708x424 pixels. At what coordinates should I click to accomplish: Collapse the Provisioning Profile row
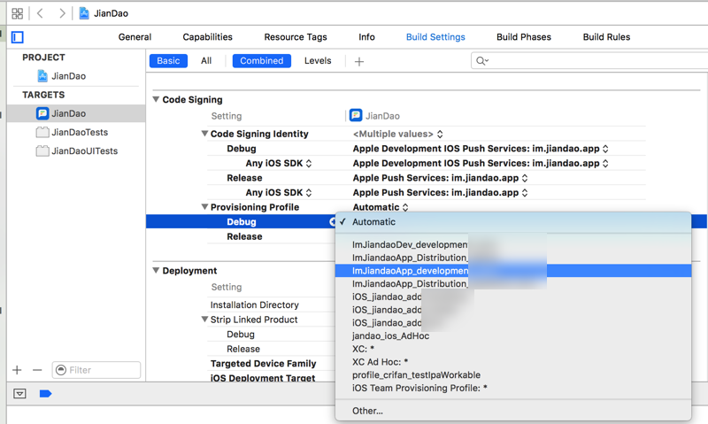(x=204, y=207)
